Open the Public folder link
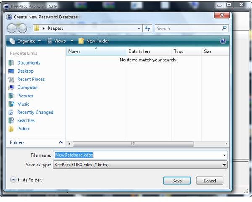This screenshot has width=252, height=202. (24, 129)
